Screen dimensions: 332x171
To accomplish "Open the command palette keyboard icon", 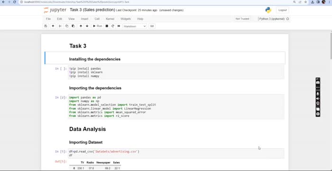I will pos(152,26).
